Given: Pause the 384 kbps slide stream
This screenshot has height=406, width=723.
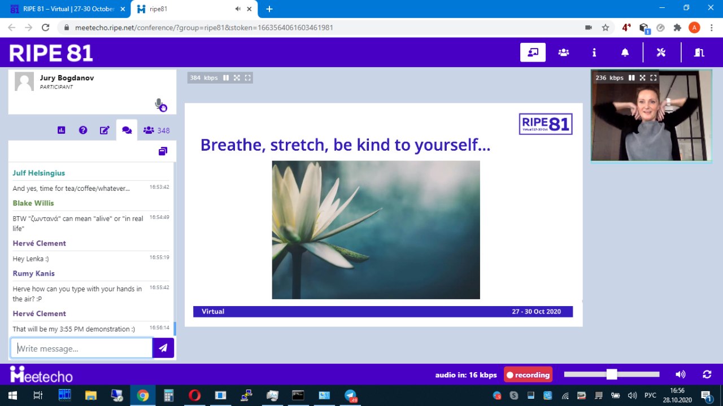Looking at the screenshot, I should click(x=226, y=78).
